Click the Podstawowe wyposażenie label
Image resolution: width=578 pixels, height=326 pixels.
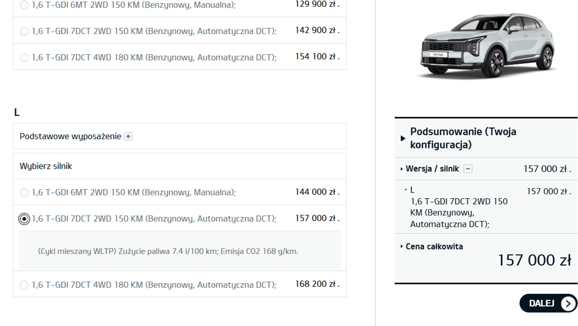(x=70, y=136)
